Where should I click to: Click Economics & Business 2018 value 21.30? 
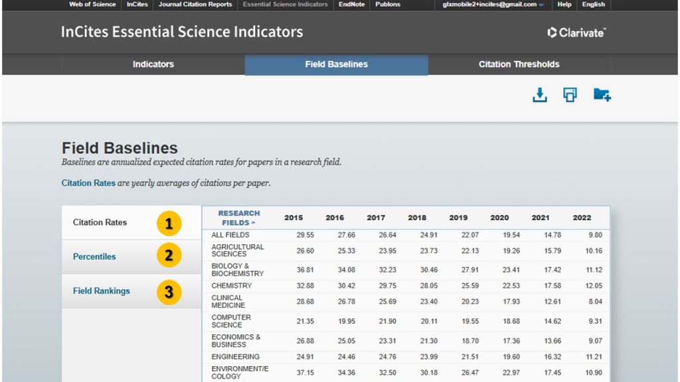429,341
